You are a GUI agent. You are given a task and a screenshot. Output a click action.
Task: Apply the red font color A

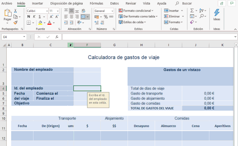point(49,22)
